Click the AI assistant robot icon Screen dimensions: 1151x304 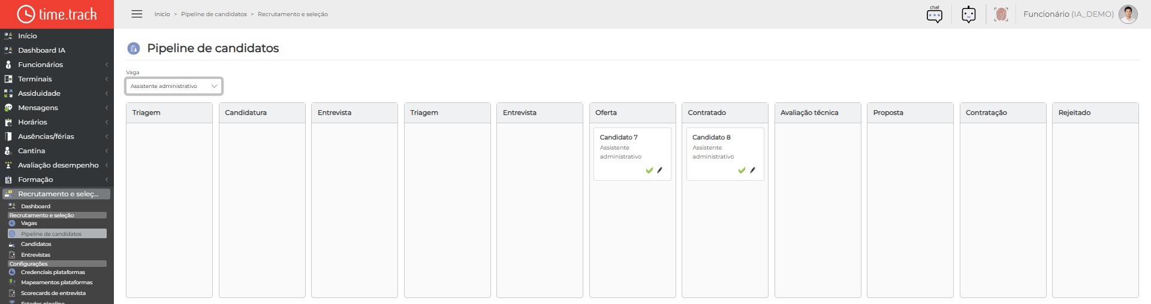coord(969,14)
